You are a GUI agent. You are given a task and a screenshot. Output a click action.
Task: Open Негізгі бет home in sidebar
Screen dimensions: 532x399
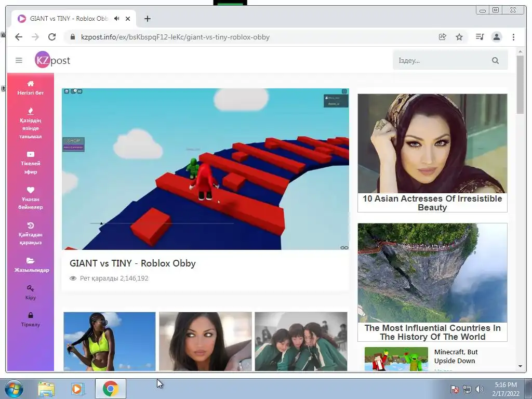[x=31, y=88]
